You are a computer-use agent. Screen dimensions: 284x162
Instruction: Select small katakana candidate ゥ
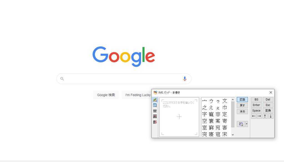pyautogui.click(x=218, y=101)
